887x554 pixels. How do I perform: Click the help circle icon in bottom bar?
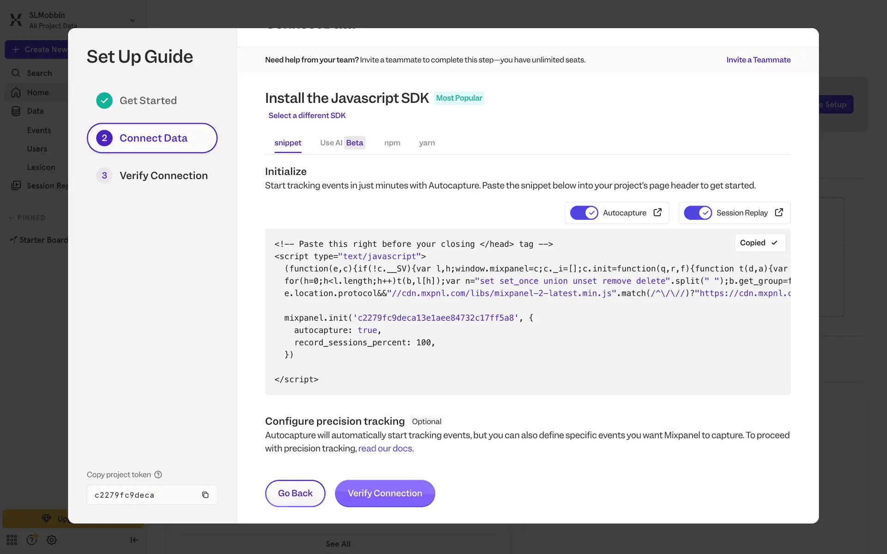point(31,540)
